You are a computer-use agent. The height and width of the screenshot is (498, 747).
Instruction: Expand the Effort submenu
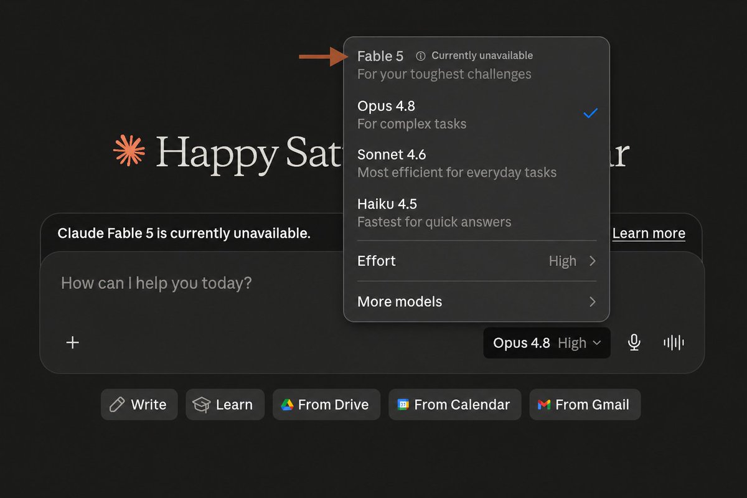pos(476,261)
